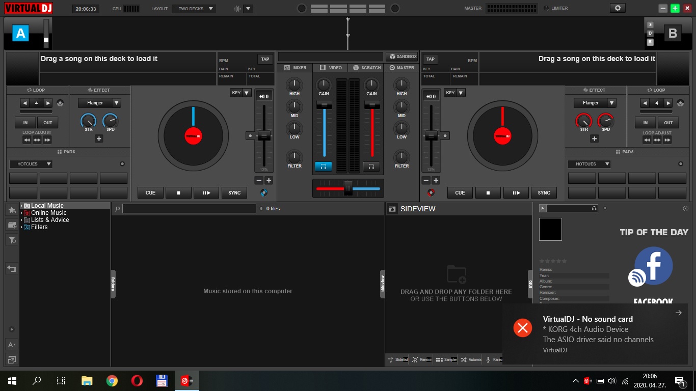The height and width of the screenshot is (391, 696).
Task: Click the loop back icon beside deck B loop size
Action: point(680,103)
